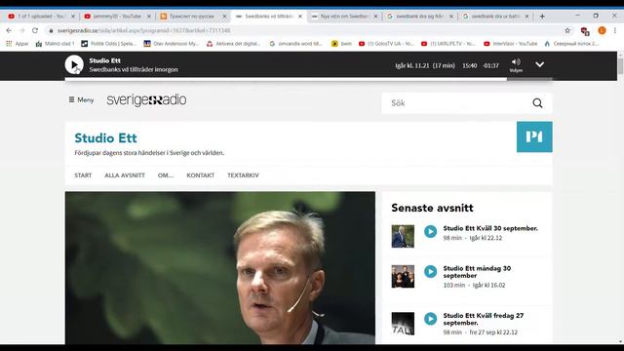Open a new browser tab with plus
The image size is (624, 351).
point(542,17)
